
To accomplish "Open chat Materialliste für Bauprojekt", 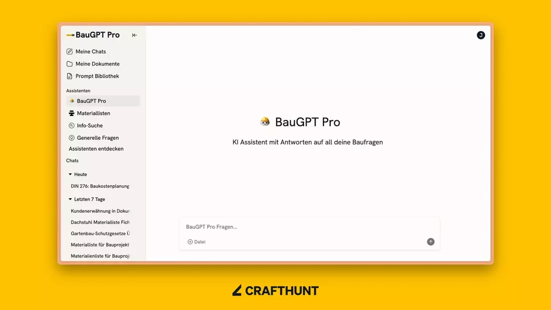I will click(x=100, y=245).
